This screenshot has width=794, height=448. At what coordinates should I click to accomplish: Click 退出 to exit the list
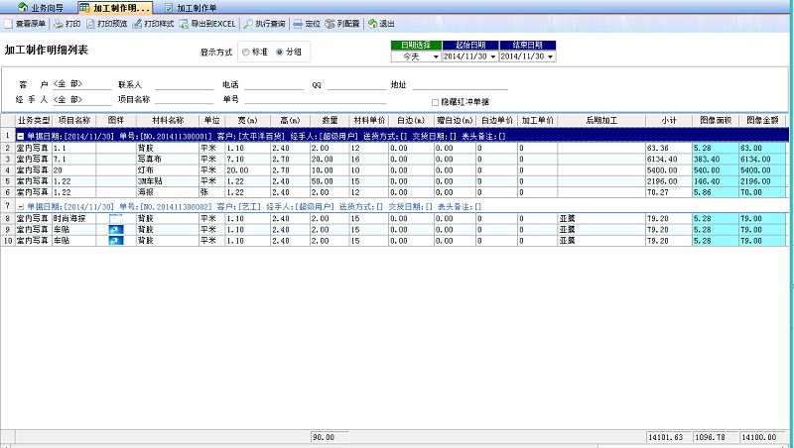click(372, 23)
